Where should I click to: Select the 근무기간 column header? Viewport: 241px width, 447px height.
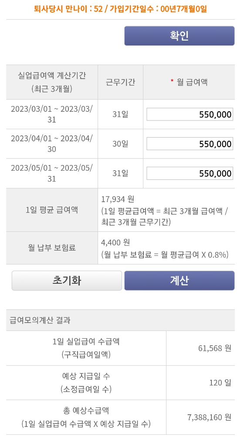(x=120, y=82)
